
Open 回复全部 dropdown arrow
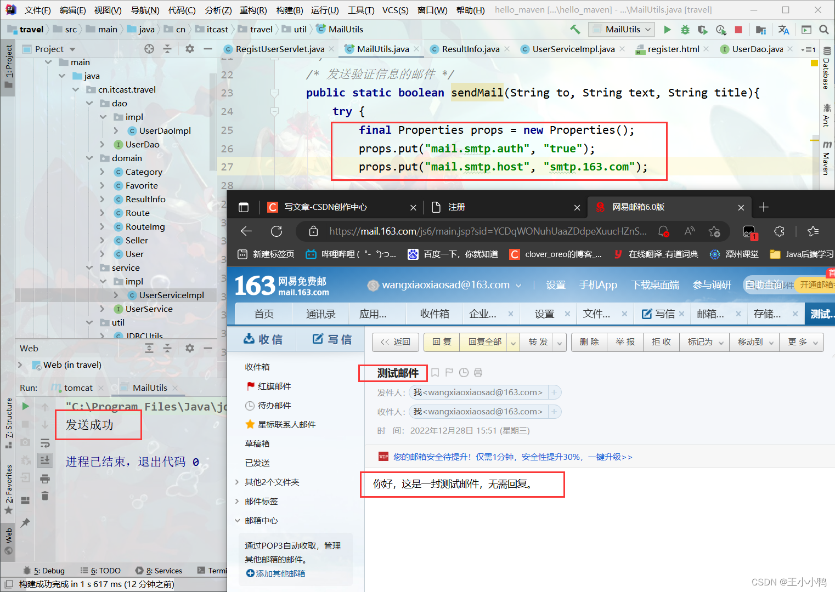(514, 342)
